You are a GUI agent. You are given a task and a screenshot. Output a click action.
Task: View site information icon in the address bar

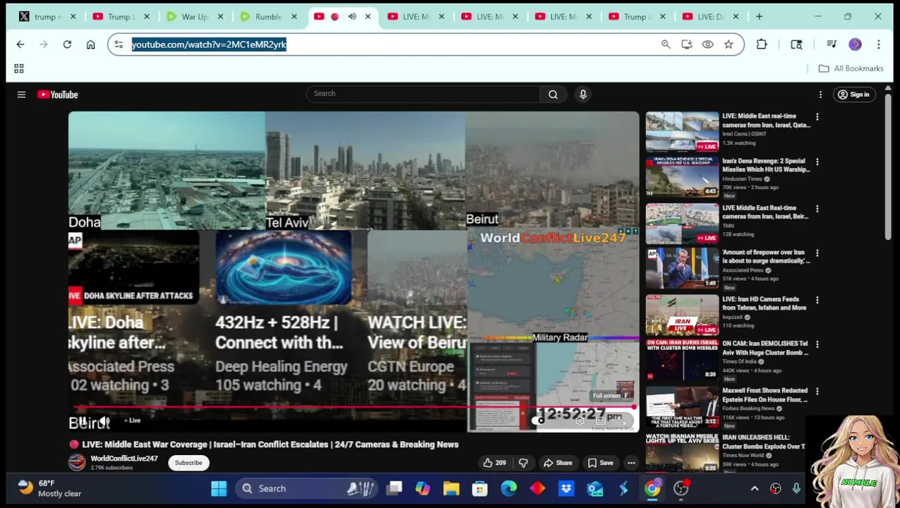click(x=119, y=44)
